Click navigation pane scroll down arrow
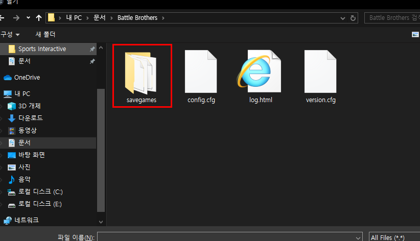The height and width of the screenshot is (241, 420). (x=101, y=222)
